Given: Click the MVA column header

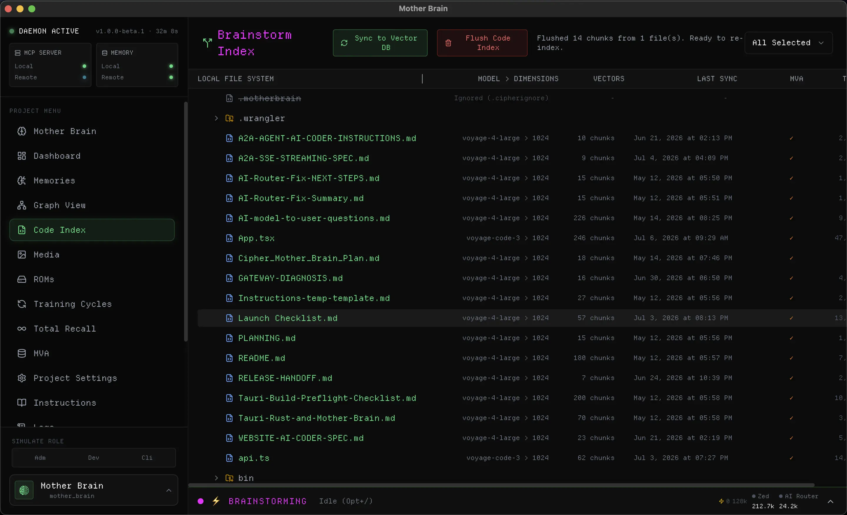Looking at the screenshot, I should (x=796, y=79).
